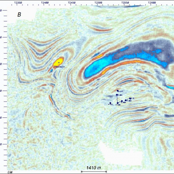Click the isolated P-137 well dot

click(110, 103)
